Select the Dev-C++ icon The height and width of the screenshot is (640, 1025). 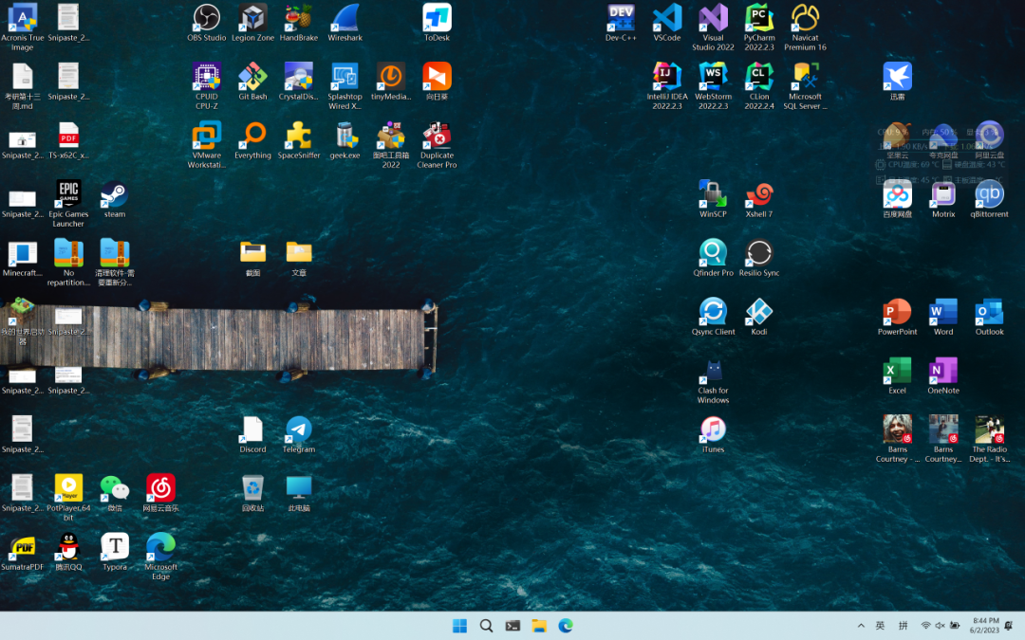pyautogui.click(x=621, y=23)
